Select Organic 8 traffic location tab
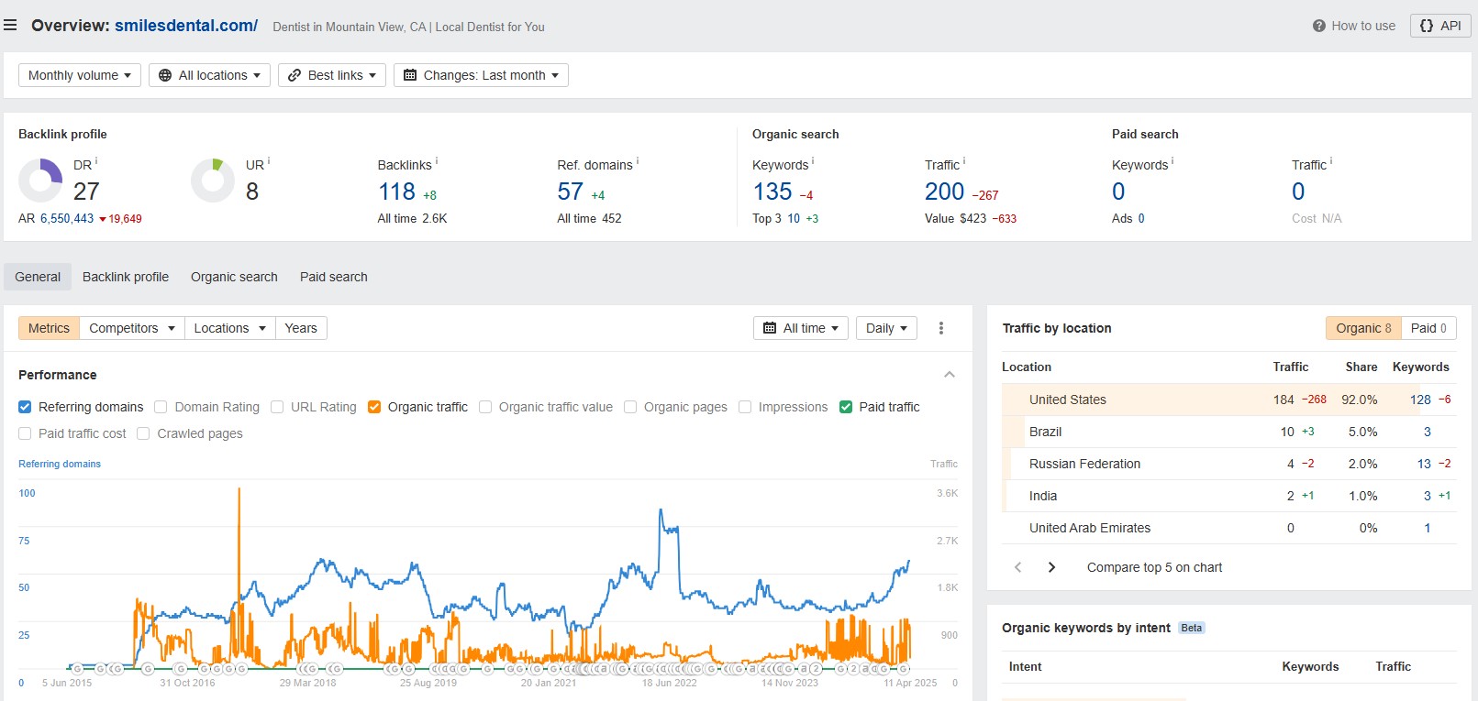1478x701 pixels. (1363, 328)
